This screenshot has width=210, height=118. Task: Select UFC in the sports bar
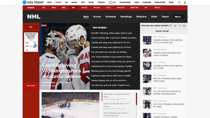146,8
